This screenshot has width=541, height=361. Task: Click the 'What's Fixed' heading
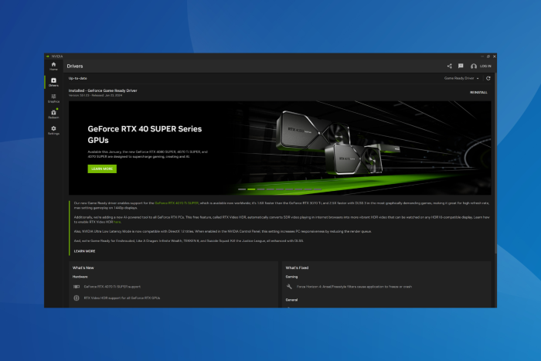297,267
